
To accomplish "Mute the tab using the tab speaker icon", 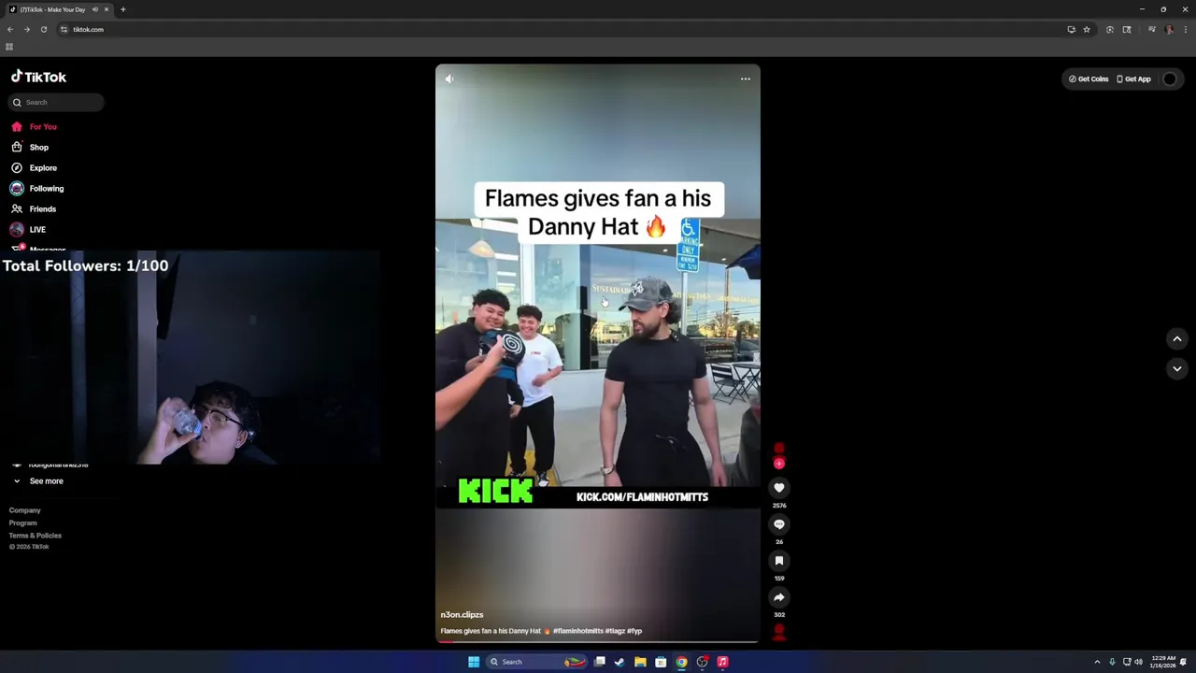I will tap(94, 9).
